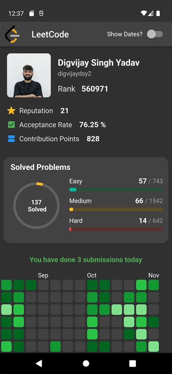
Task: Tap the Android back navigation button
Action: [39, 363]
